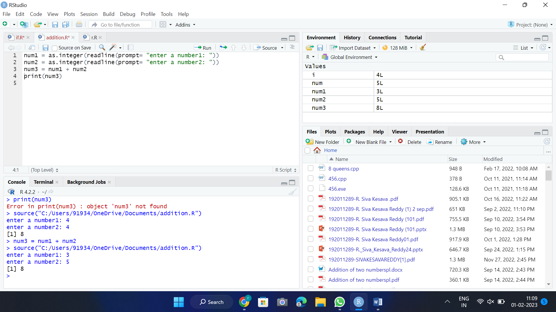
Task: Click the clear environment broom icon
Action: click(x=423, y=47)
